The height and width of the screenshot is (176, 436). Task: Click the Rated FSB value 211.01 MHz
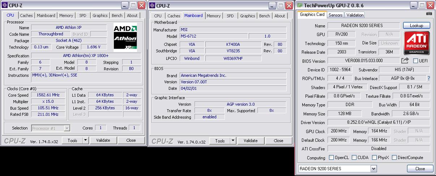[x=48, y=114]
